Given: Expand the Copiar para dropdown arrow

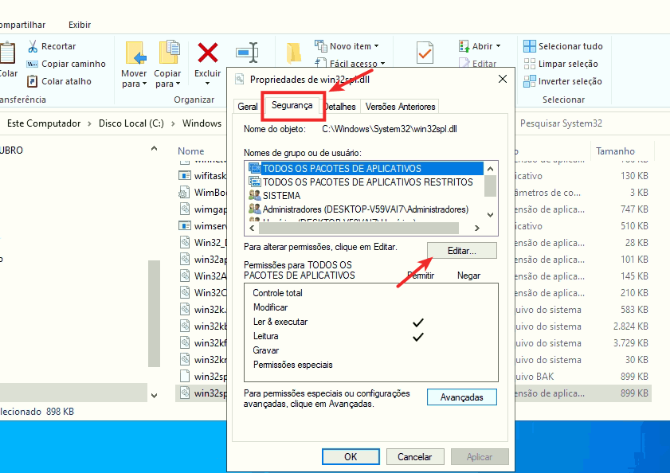Looking at the screenshot, I should coord(178,84).
